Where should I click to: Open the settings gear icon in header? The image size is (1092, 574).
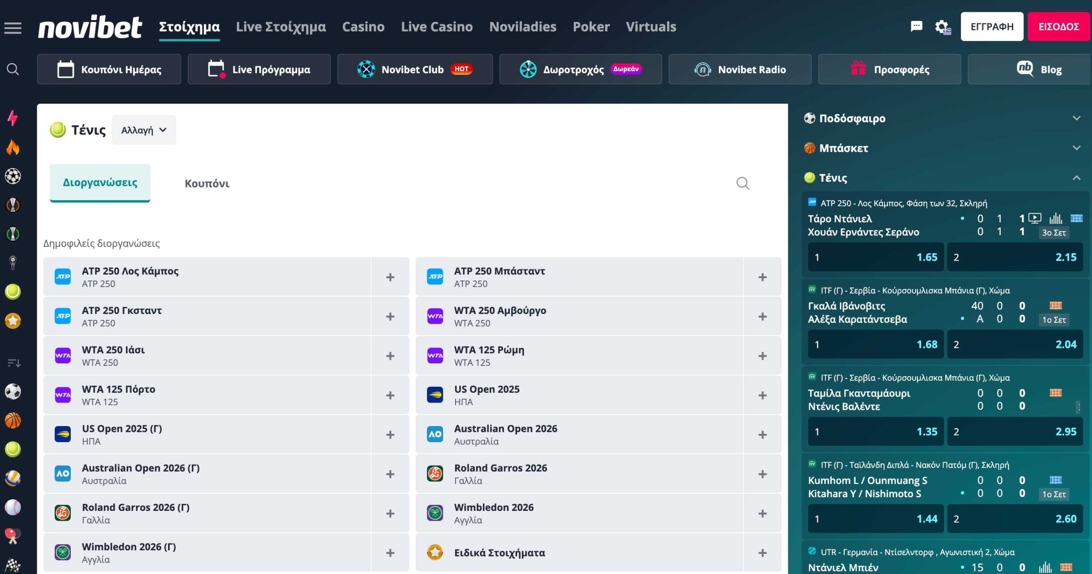pos(942,27)
